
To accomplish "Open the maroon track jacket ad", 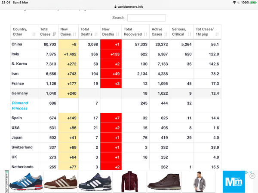I will 129,181.
